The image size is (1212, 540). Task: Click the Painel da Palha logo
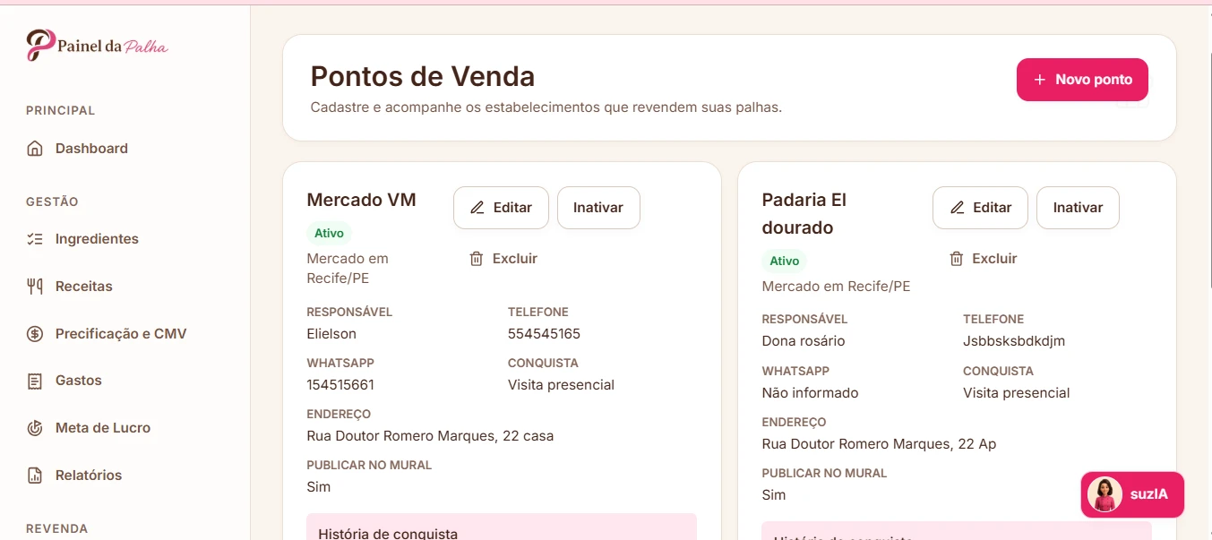[x=97, y=45]
